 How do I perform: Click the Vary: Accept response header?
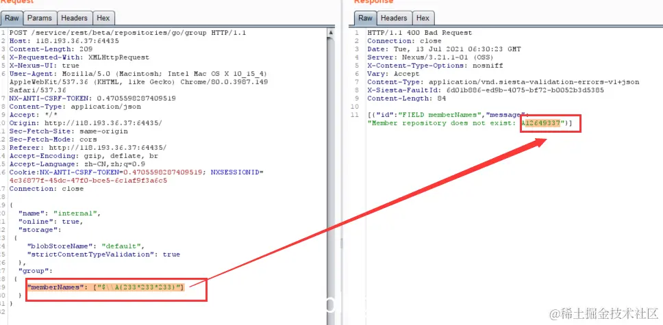[x=393, y=73]
